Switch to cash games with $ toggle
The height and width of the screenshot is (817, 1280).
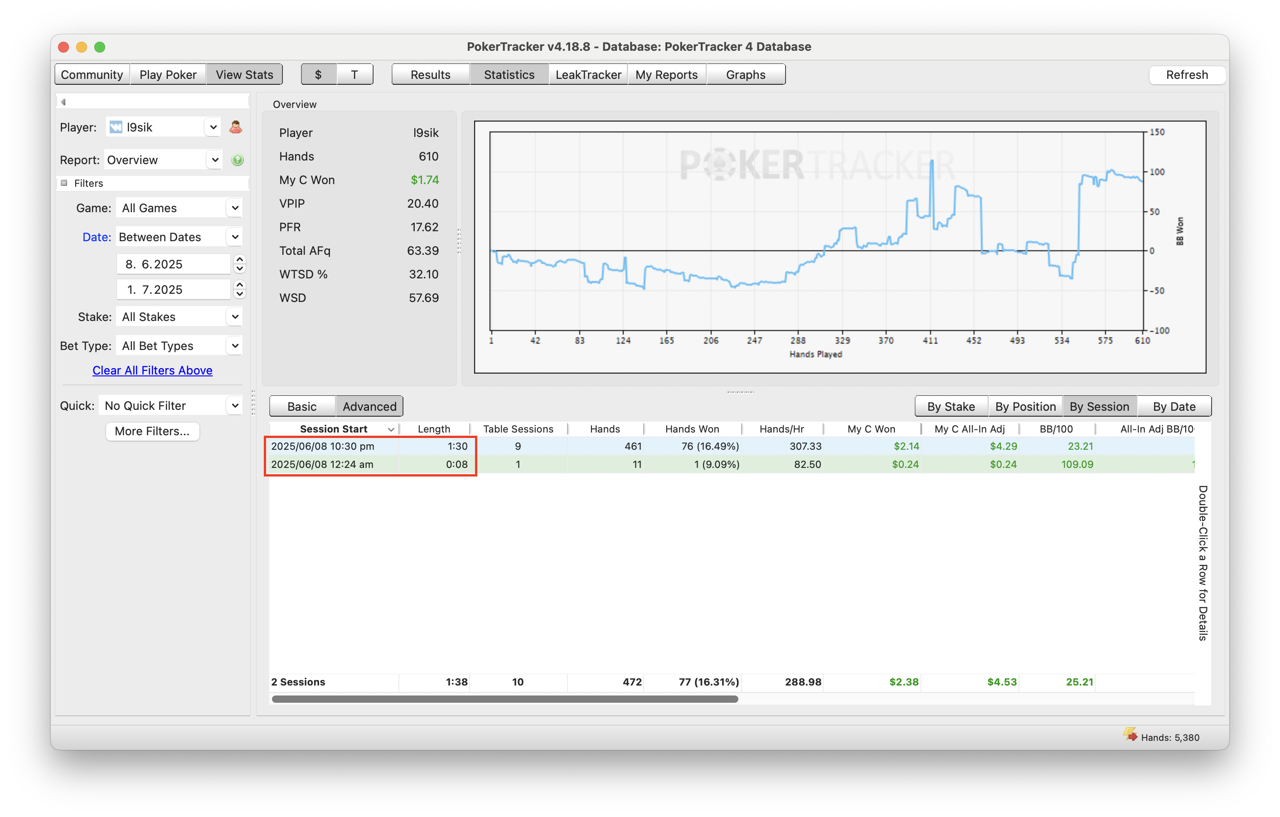pos(318,75)
